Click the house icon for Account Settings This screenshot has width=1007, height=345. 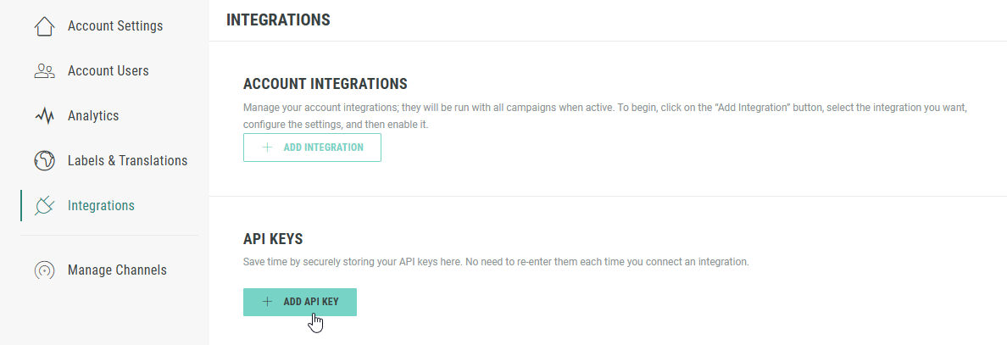click(44, 26)
